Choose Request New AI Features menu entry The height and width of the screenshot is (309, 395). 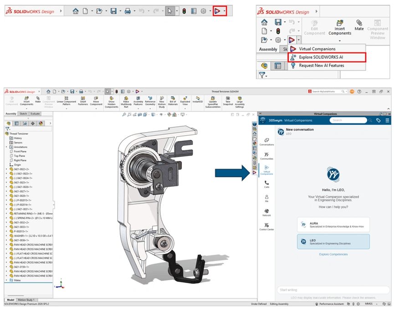click(x=327, y=66)
